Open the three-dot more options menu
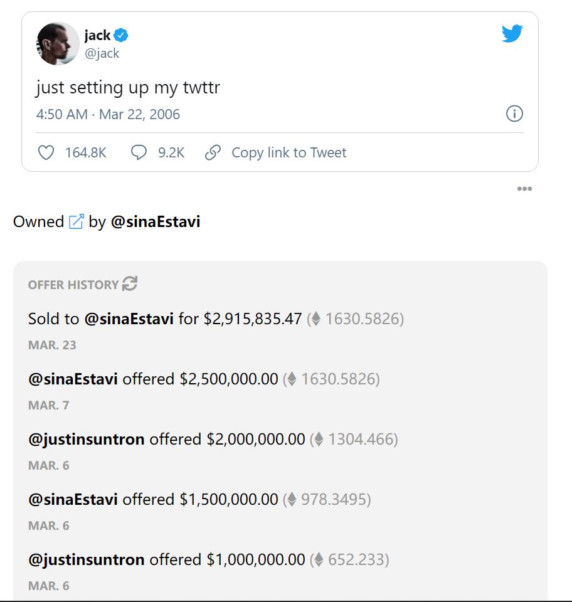572x602 pixels. pyautogui.click(x=524, y=189)
